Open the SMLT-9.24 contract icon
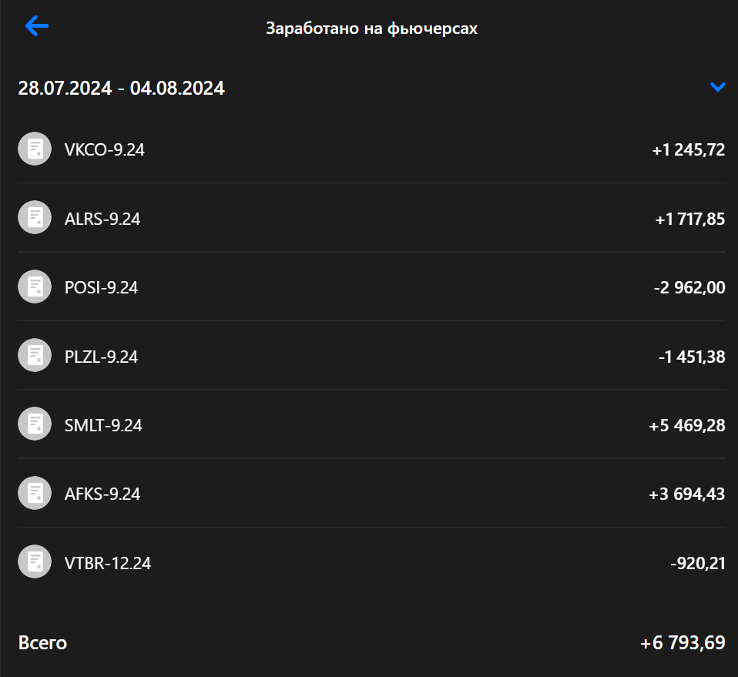The image size is (738, 677). point(35,424)
